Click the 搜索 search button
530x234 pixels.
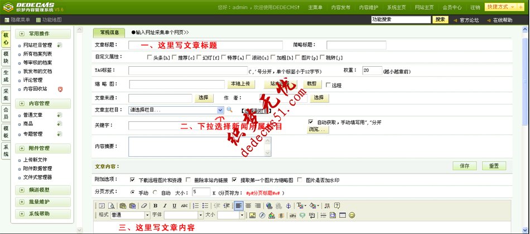(440, 19)
